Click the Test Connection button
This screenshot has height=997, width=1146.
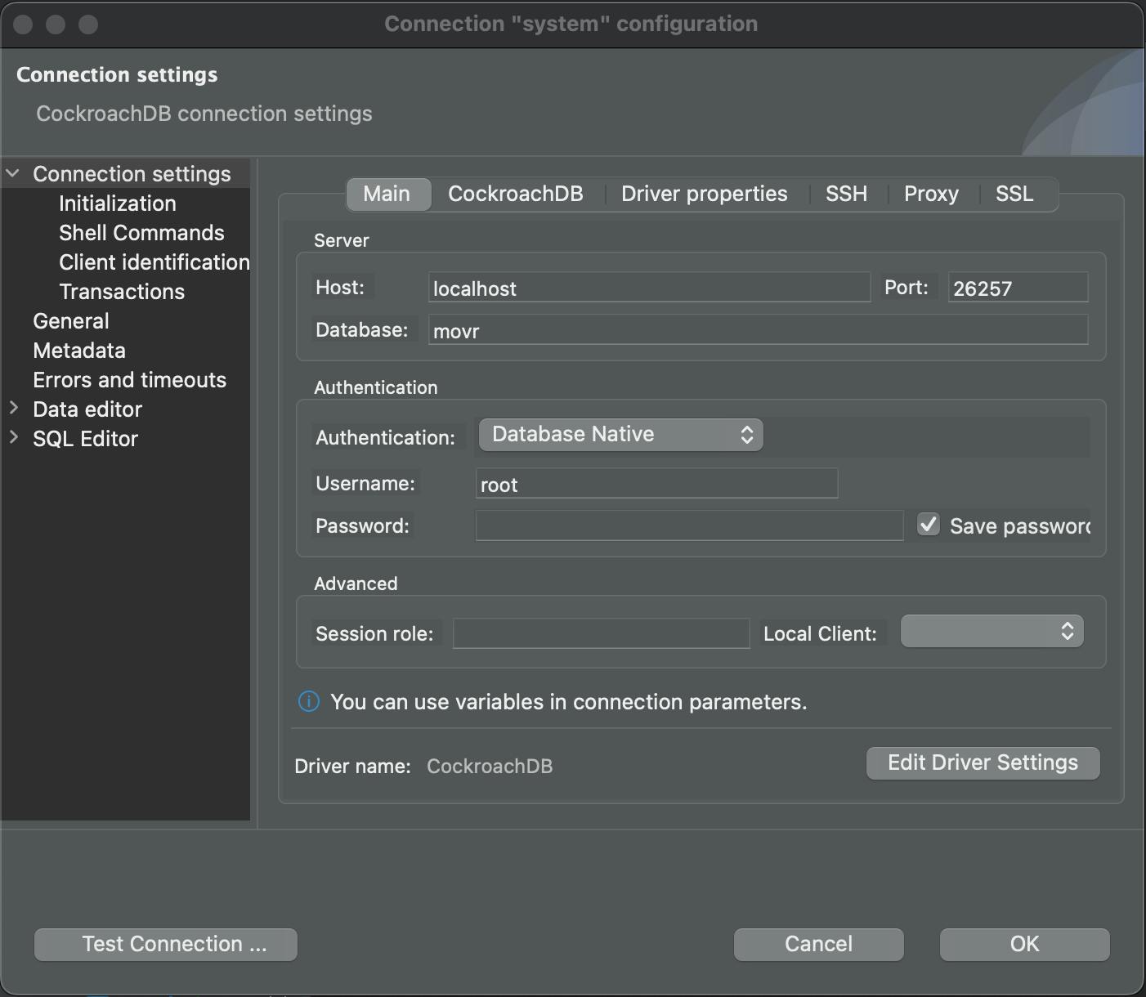[165, 944]
